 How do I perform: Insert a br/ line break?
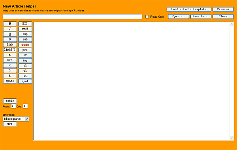[x=10, y=60]
